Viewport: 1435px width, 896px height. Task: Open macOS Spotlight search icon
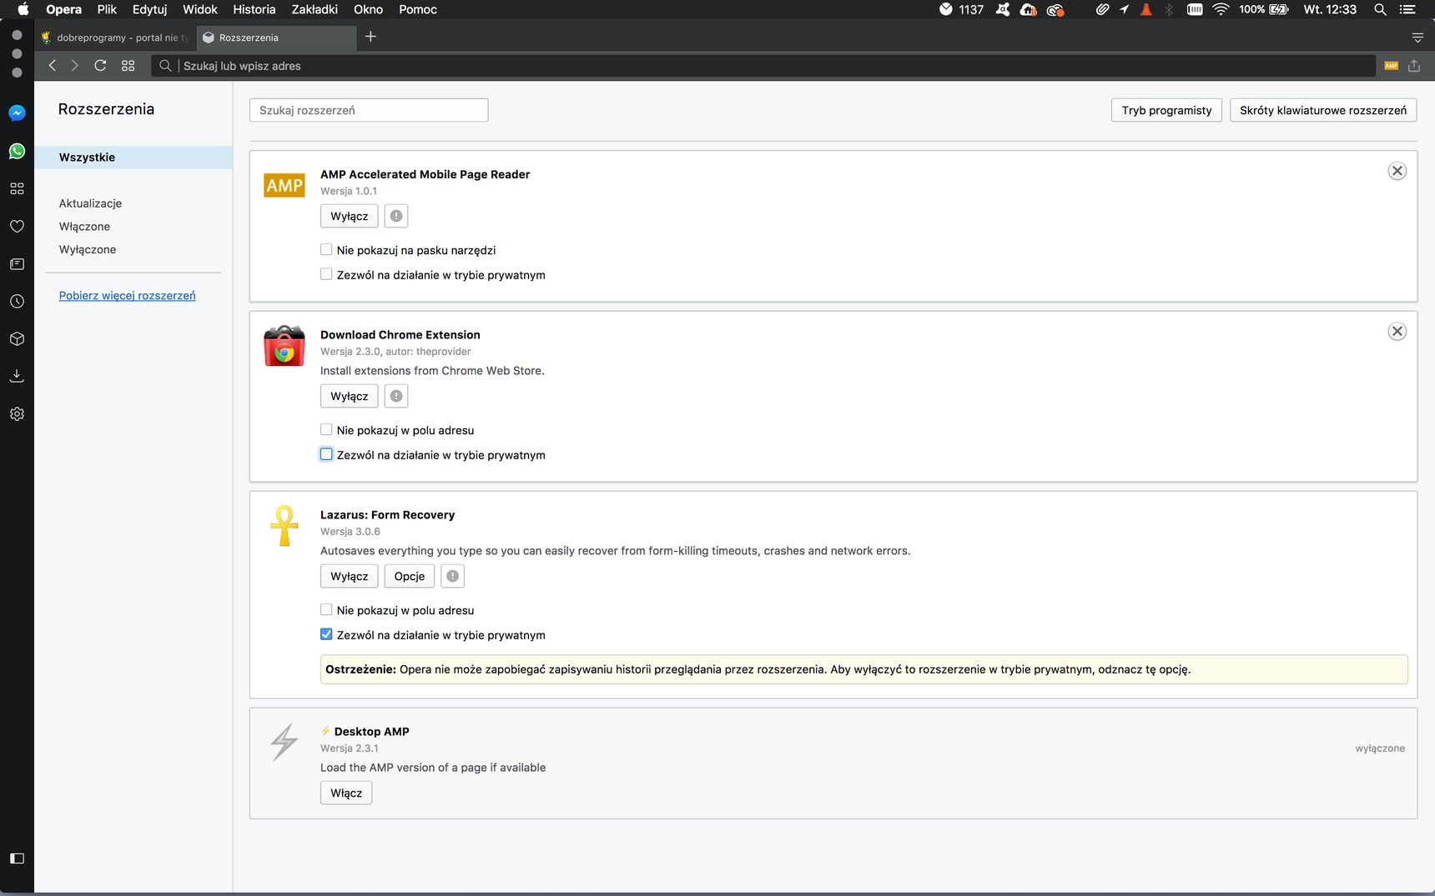point(1380,9)
